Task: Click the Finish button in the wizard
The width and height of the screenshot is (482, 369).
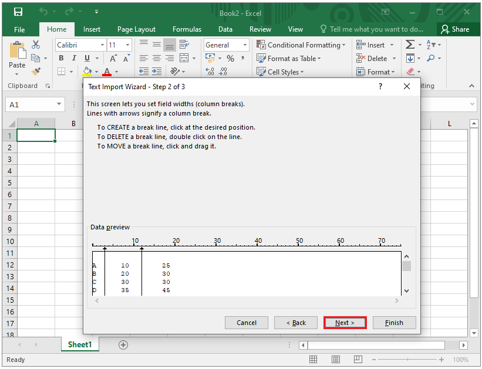Action: click(394, 322)
